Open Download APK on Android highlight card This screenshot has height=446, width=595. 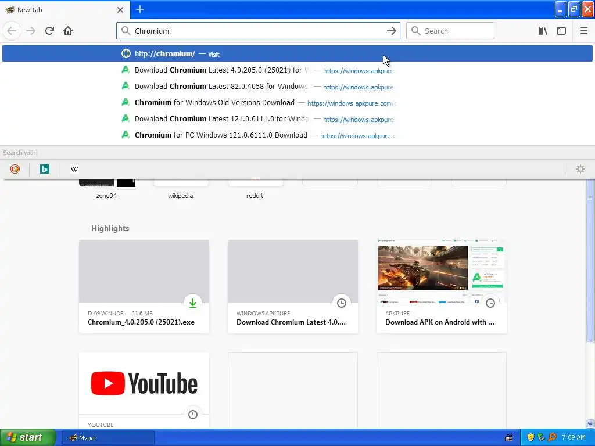[442, 287]
